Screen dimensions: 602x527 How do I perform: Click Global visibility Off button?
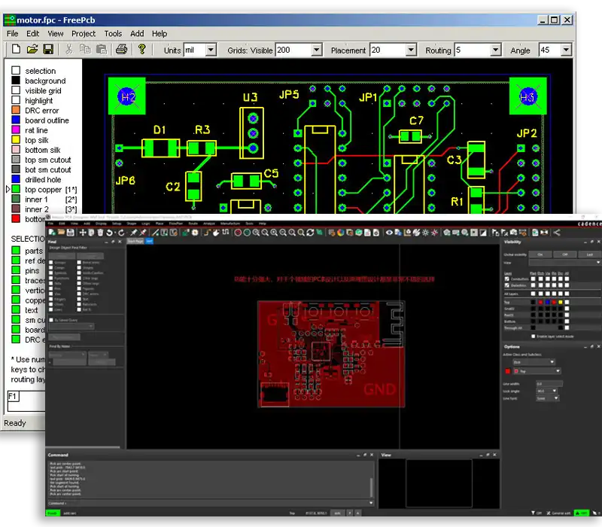tap(565, 254)
